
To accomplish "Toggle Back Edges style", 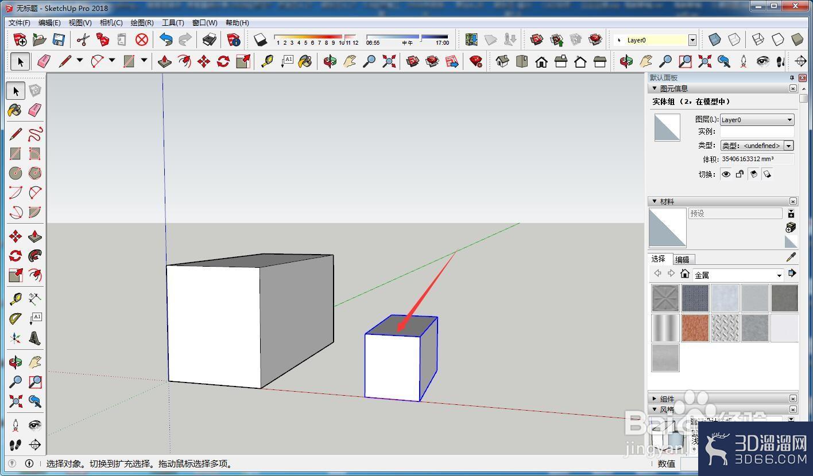I will coord(734,40).
